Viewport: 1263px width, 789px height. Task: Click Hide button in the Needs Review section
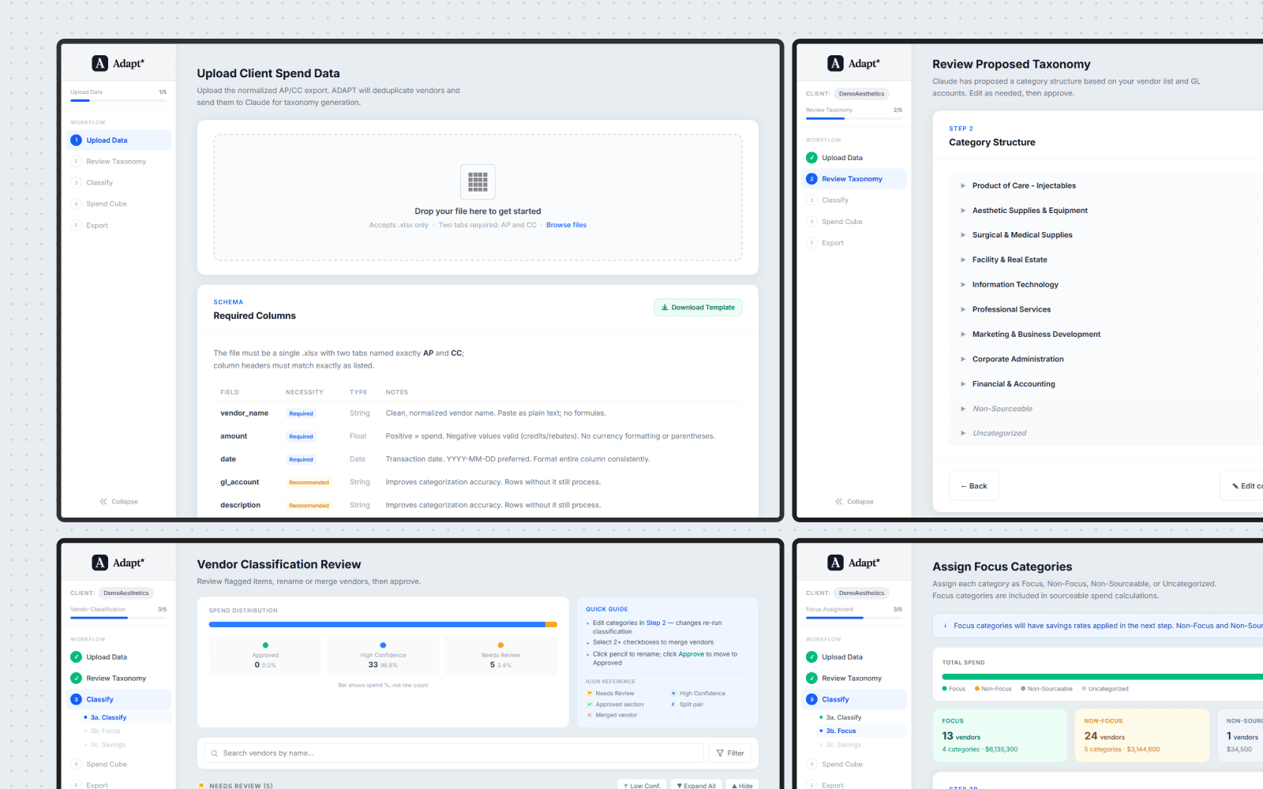pyautogui.click(x=741, y=785)
